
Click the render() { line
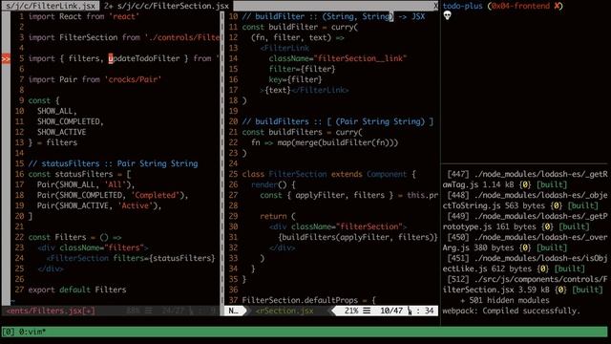[273, 184]
